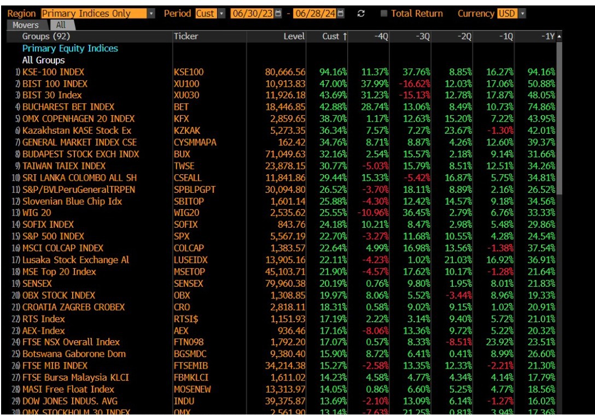Select the Region field Primary Indices Only
595x415 pixels.
click(94, 14)
